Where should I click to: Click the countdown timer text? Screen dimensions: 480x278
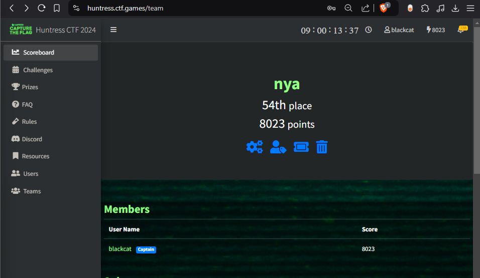329,30
